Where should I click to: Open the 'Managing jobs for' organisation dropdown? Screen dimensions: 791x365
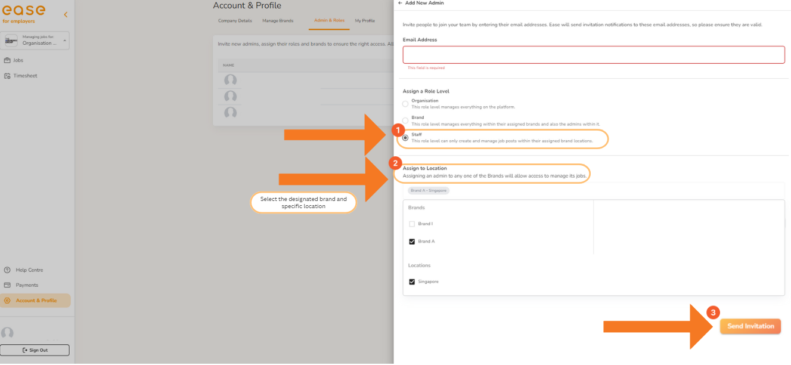36,40
